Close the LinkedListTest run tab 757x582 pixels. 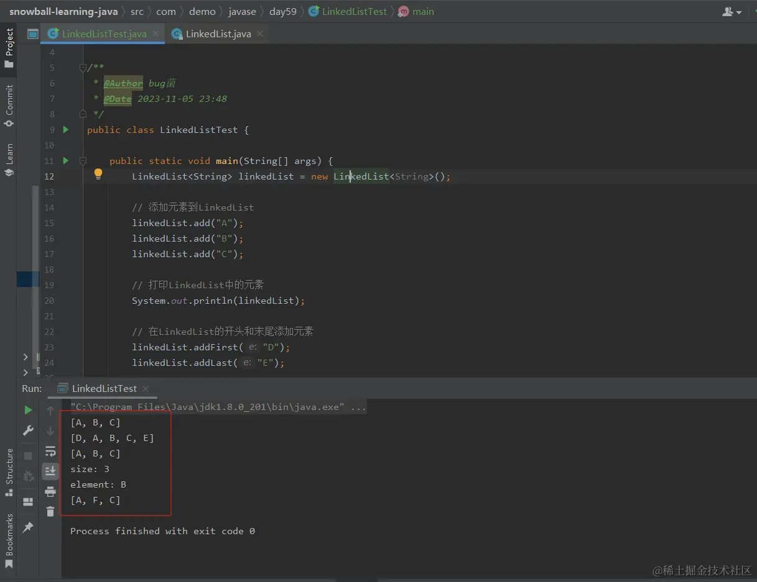[146, 388]
